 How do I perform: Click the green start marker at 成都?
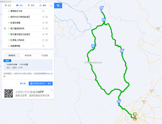[135, 115]
